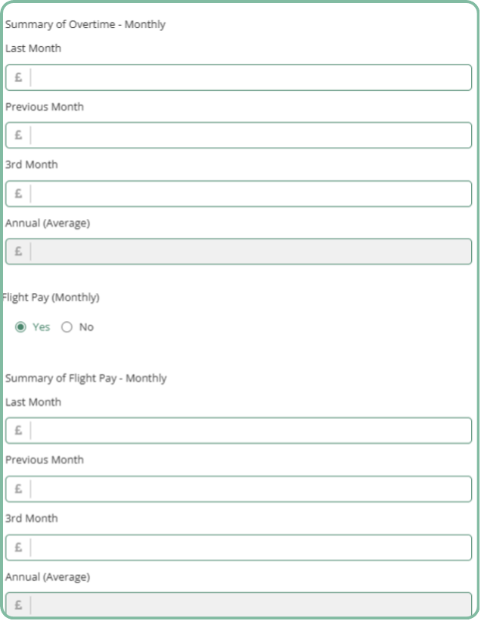This screenshot has height=621, width=481.
Task: Click the Flight Pay Annual (Average) field
Action: pos(238,605)
